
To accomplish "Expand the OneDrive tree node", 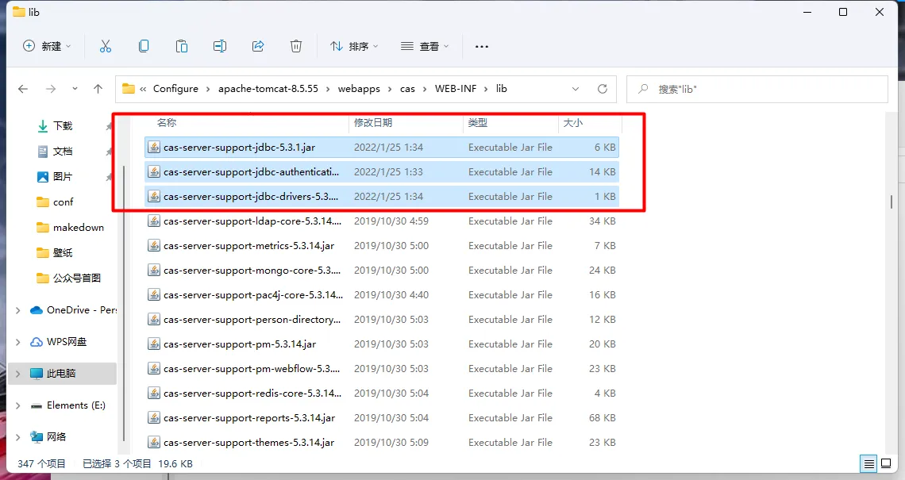I will click(x=18, y=310).
